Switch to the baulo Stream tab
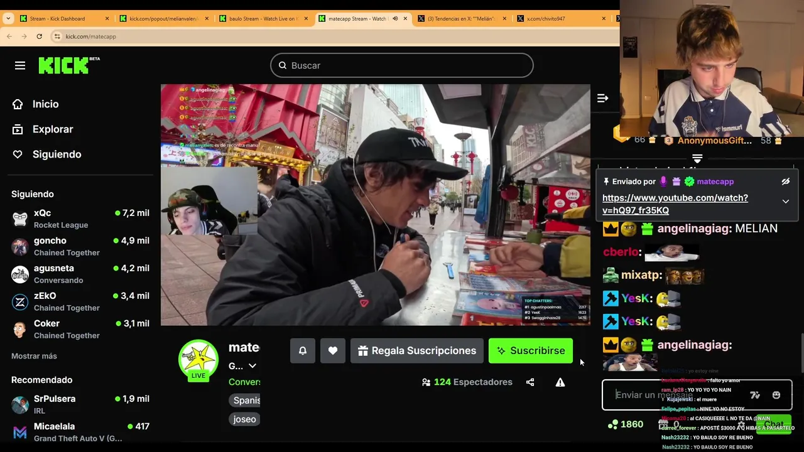804x452 pixels. pyautogui.click(x=263, y=19)
